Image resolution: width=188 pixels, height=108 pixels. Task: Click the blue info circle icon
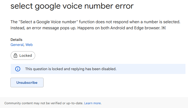coord(18,69)
